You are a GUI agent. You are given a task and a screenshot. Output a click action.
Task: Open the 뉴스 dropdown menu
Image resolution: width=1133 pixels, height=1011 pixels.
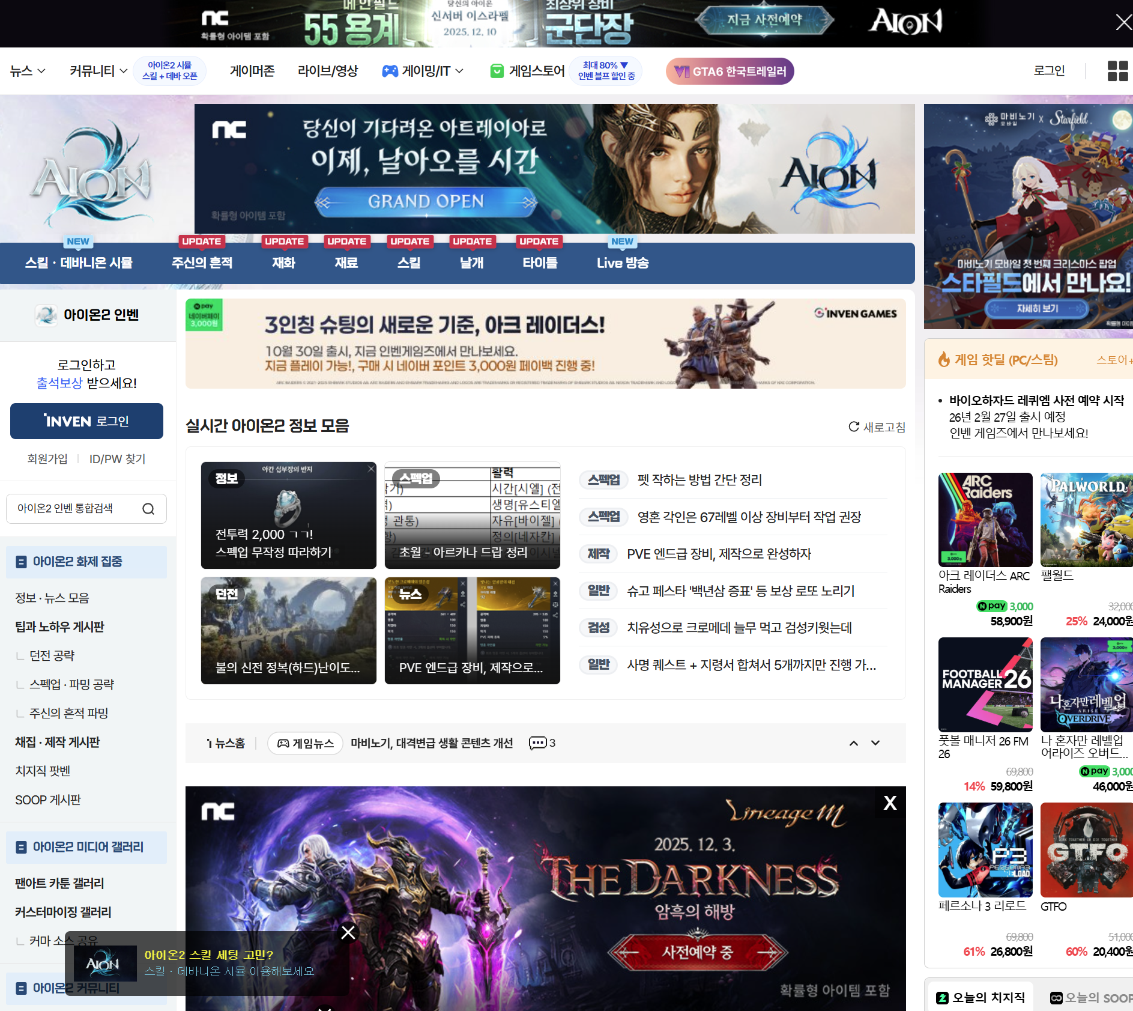(x=27, y=71)
